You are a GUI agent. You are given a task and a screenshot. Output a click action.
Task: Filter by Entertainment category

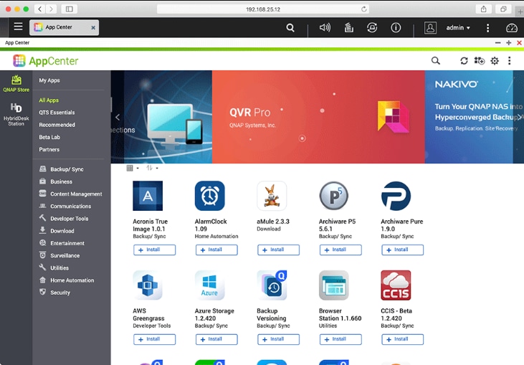pyautogui.click(x=62, y=243)
